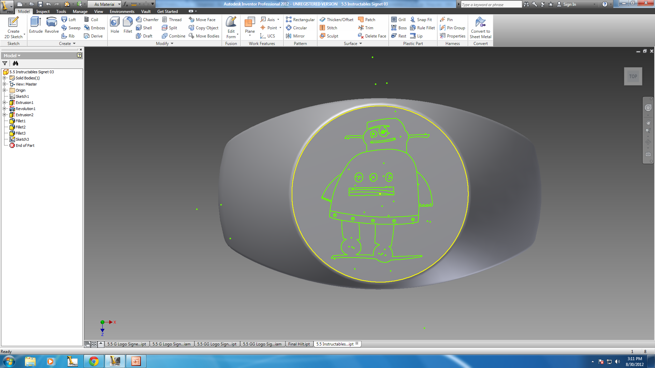Click the Draft tool

point(144,36)
